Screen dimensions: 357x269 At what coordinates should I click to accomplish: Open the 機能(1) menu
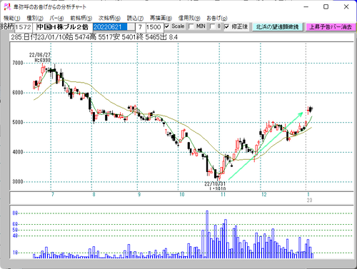click(12, 18)
